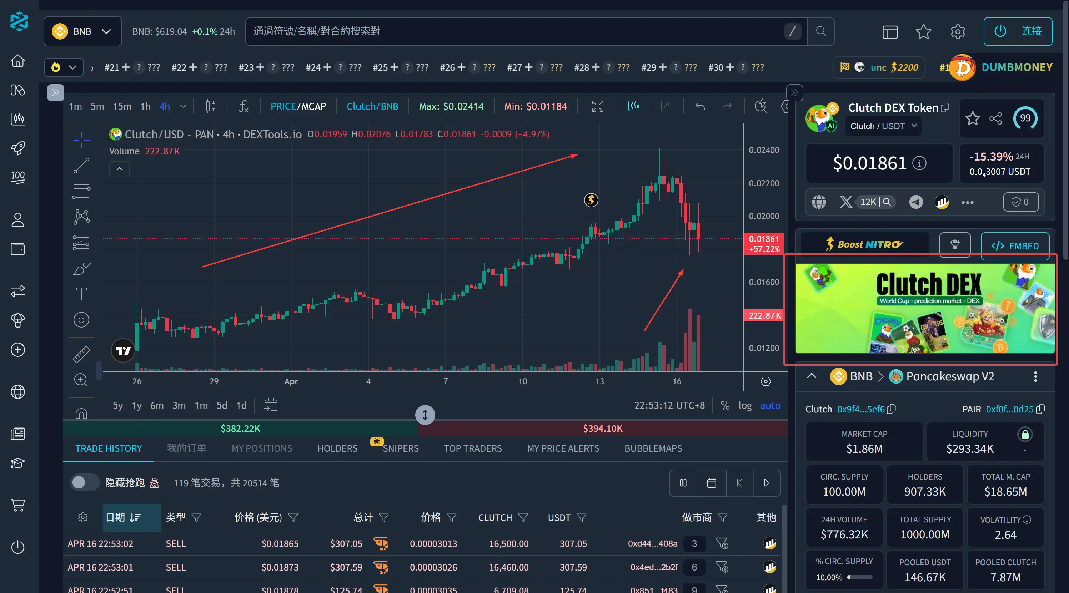Click the Telegram link icon

click(916, 202)
